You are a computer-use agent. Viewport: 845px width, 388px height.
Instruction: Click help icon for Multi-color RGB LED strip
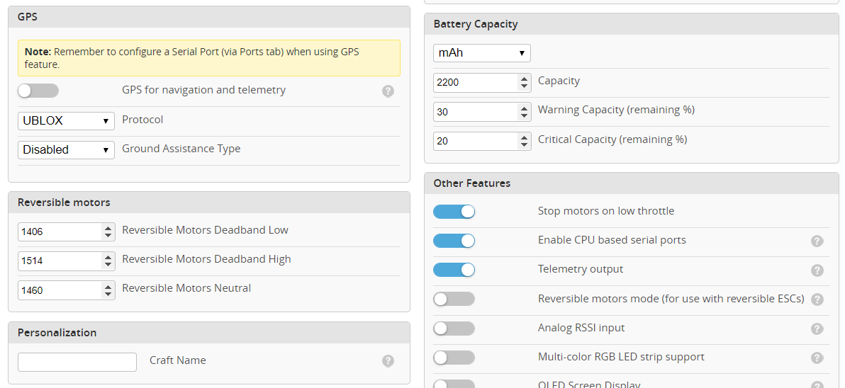coord(817,358)
